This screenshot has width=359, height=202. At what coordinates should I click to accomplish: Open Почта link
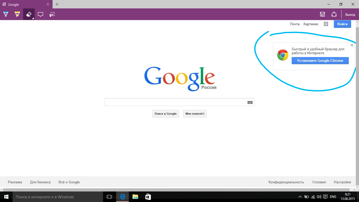tap(295, 24)
